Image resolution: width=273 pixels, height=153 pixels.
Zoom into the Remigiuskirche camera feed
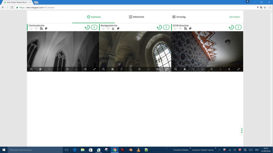(x=103, y=69)
